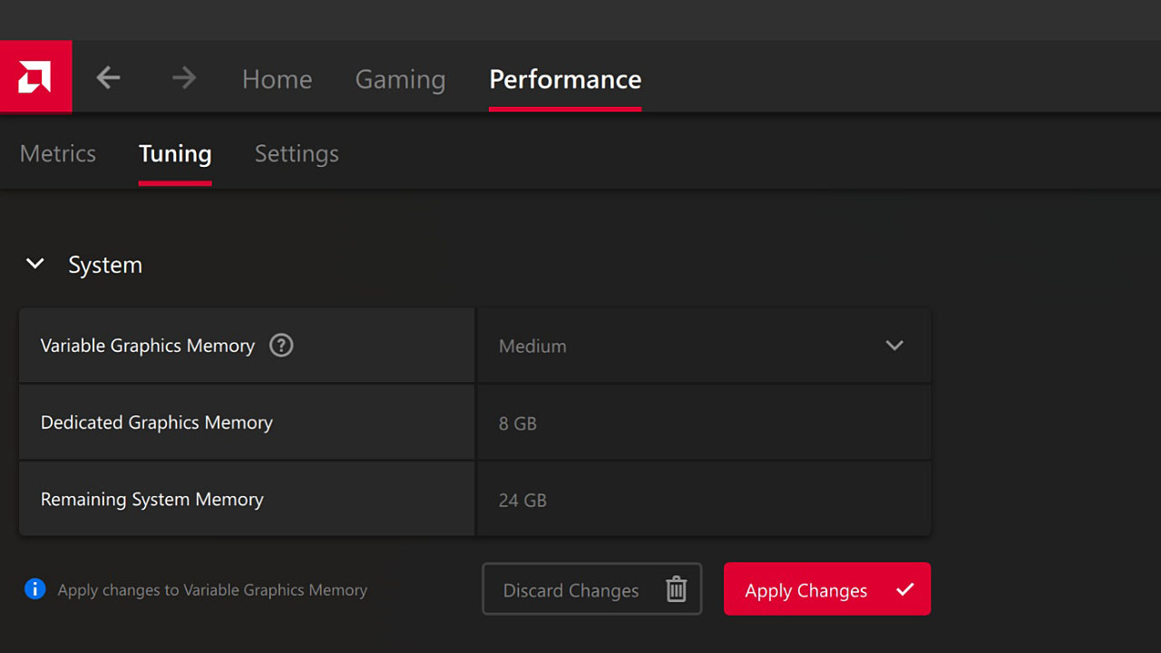Click the System section heading
The width and height of the screenshot is (1161, 653).
click(105, 265)
